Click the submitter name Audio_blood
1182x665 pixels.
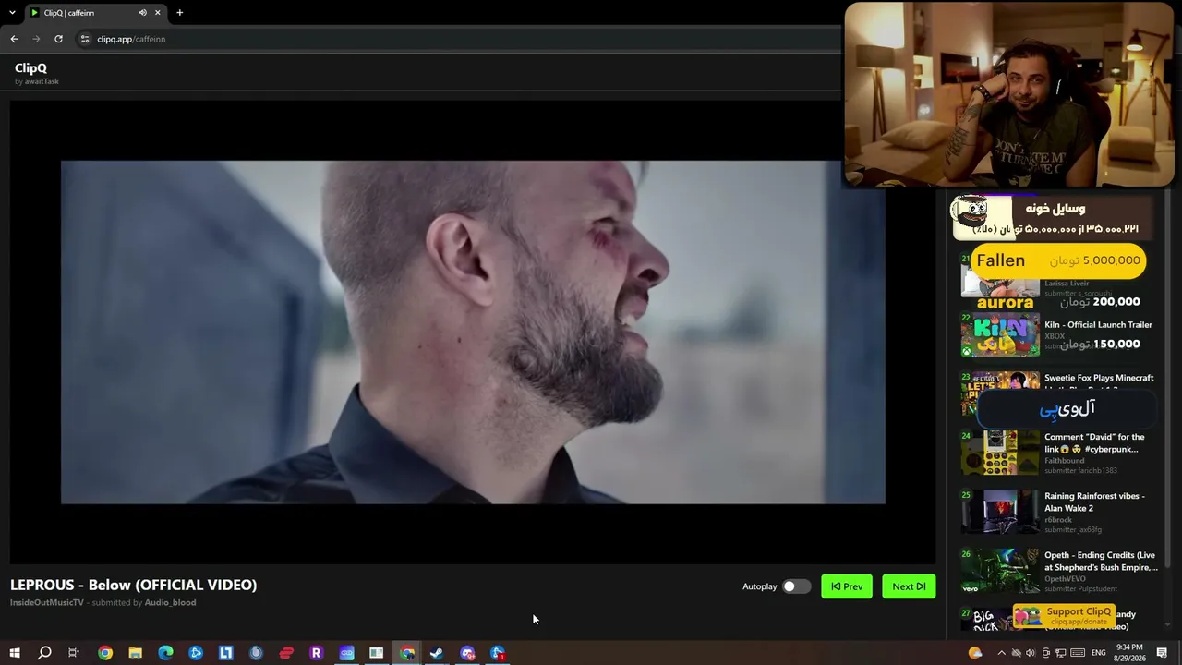(x=170, y=603)
